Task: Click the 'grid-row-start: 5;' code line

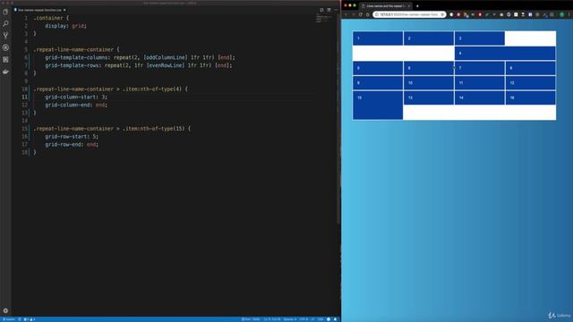Action: [72, 137]
